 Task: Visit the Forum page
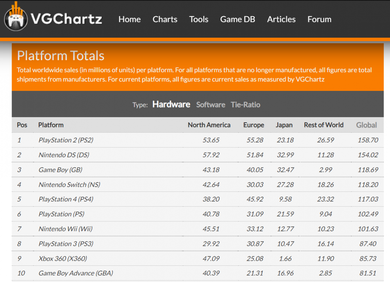pyautogui.click(x=319, y=19)
